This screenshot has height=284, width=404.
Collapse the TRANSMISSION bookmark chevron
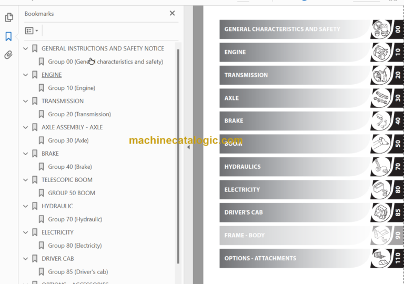click(25, 101)
